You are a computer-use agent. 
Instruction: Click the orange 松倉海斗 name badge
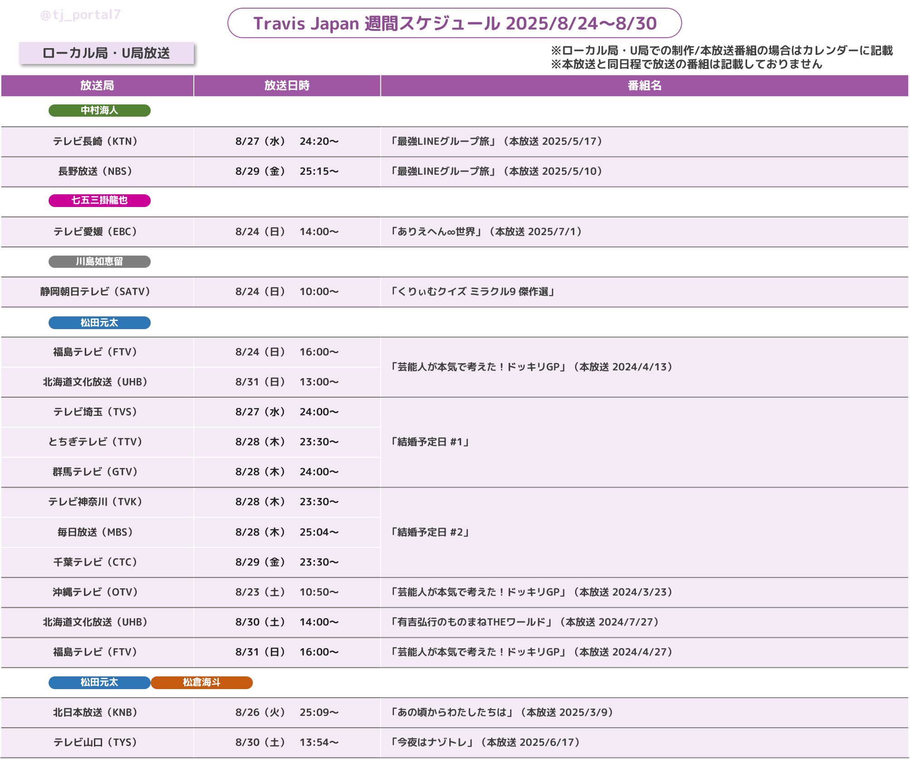[202, 682]
